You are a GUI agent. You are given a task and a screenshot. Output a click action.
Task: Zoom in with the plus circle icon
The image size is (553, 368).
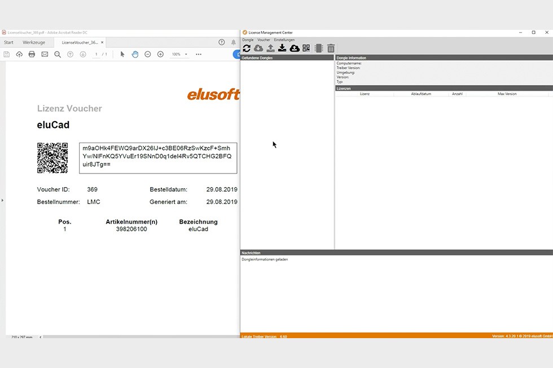pos(160,54)
